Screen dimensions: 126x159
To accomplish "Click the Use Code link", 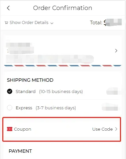I will click(x=102, y=129).
